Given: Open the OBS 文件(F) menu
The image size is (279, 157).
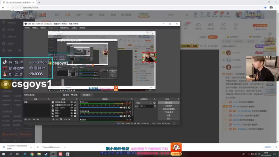Looking at the screenshot, I should point(27,28).
